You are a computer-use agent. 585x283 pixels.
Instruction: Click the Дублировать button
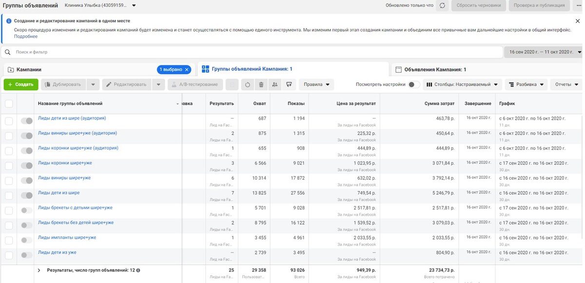64,84
